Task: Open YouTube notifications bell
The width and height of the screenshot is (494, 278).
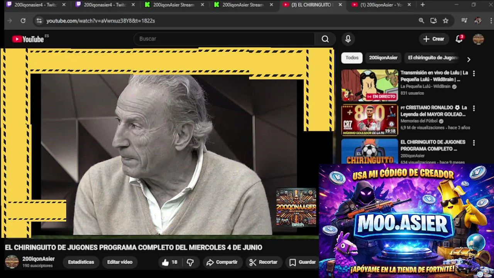Action: [459, 39]
